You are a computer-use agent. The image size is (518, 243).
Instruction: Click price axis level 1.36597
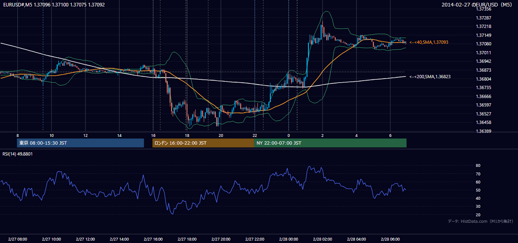[x=484, y=105]
